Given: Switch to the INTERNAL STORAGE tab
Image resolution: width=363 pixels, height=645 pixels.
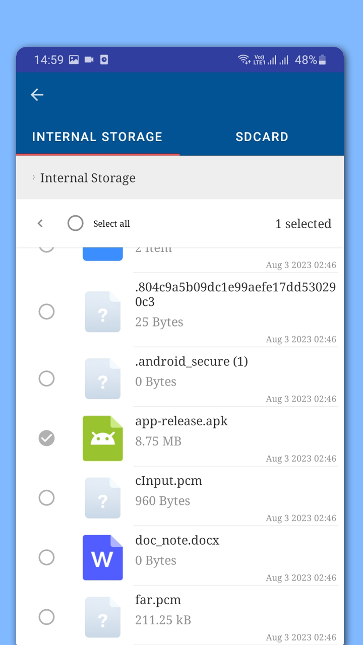Looking at the screenshot, I should coord(97,137).
